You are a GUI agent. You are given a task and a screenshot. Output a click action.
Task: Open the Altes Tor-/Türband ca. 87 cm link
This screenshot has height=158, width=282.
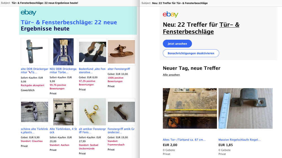coord(184,140)
